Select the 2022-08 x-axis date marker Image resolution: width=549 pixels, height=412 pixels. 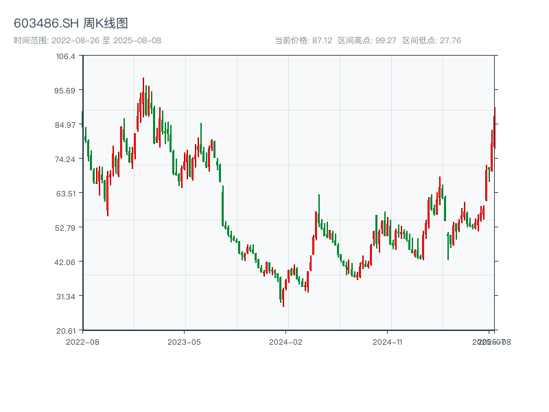[x=82, y=341]
